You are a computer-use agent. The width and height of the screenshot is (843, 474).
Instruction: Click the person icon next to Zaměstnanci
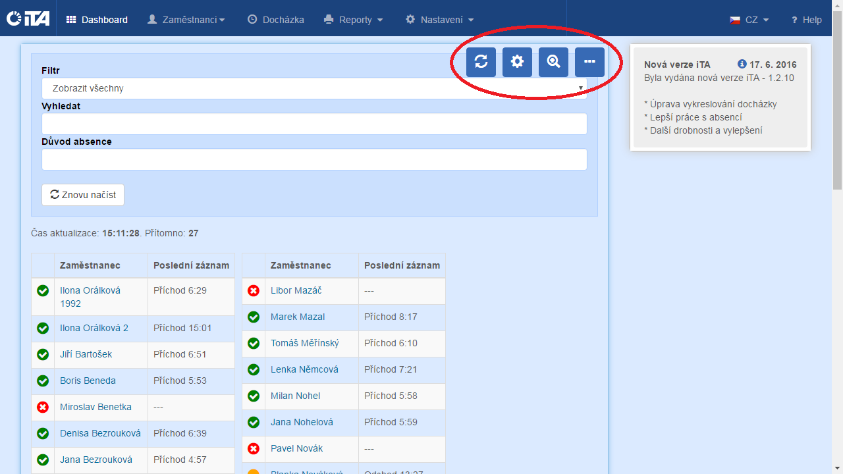[x=151, y=20]
